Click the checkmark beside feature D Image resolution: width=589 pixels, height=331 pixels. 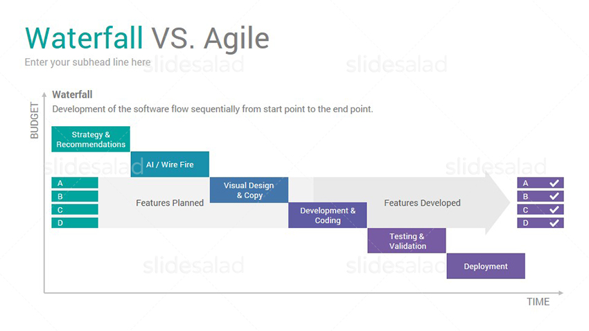coord(554,223)
